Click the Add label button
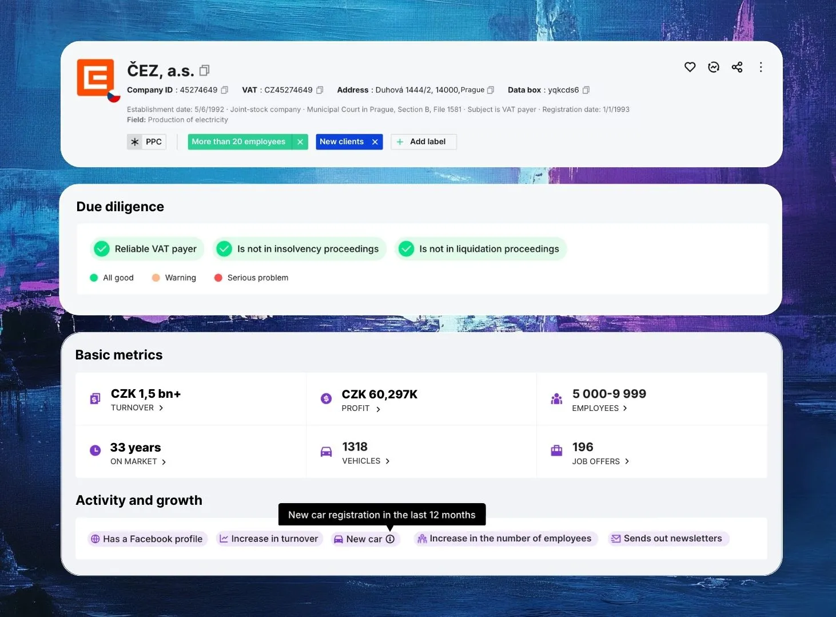Screen dimensions: 836x617 424,141
